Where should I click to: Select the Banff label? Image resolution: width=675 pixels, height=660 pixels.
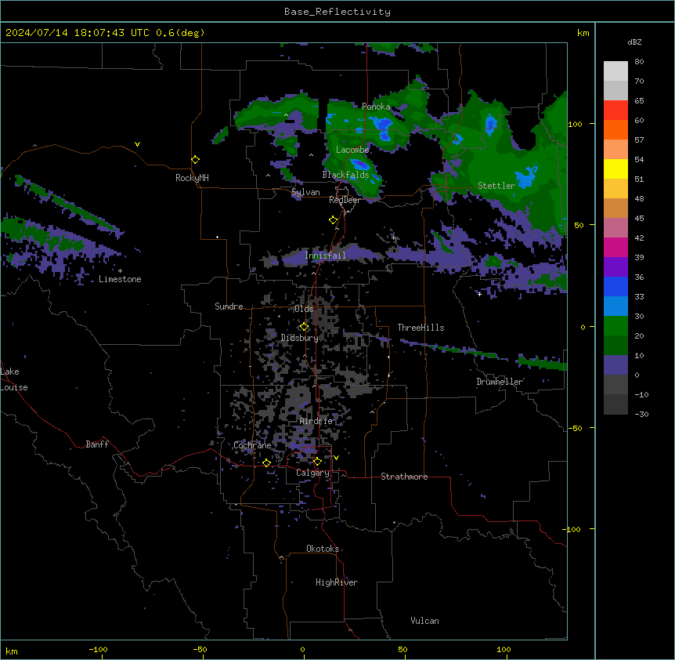[97, 444]
